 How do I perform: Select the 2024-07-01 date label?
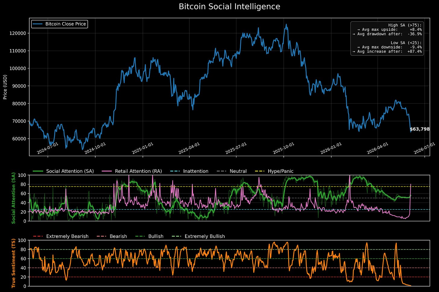coord(48,148)
